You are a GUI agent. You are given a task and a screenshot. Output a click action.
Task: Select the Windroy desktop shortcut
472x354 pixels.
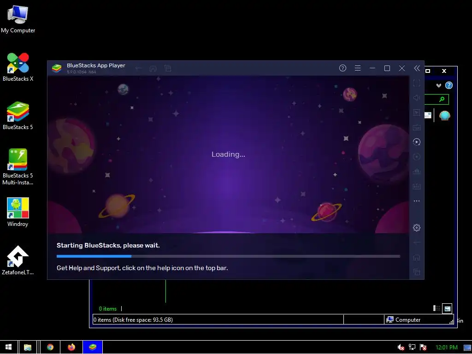coord(18,212)
